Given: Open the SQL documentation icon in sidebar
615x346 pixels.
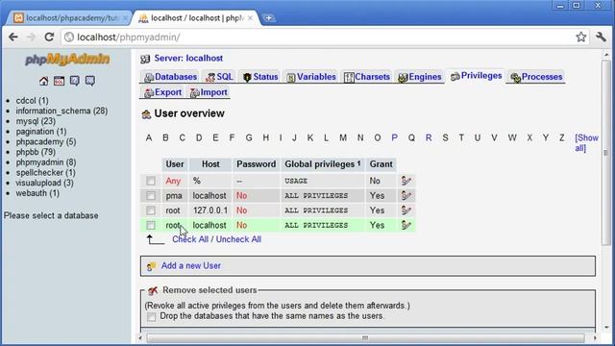Looking at the screenshot, I should [90, 81].
